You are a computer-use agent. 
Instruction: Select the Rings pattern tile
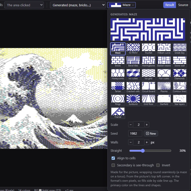(118, 100)
